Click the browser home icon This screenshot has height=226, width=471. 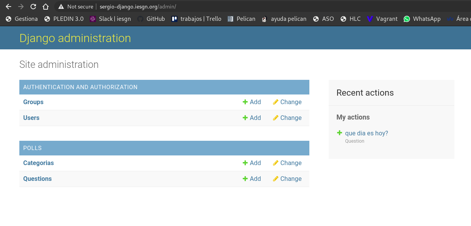(46, 7)
